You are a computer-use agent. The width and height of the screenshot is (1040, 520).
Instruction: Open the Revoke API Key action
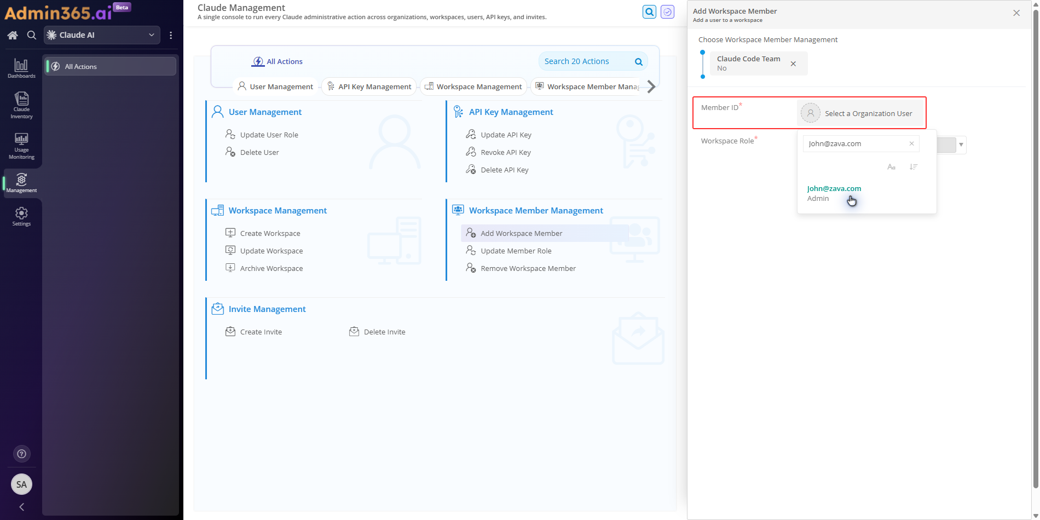(506, 152)
